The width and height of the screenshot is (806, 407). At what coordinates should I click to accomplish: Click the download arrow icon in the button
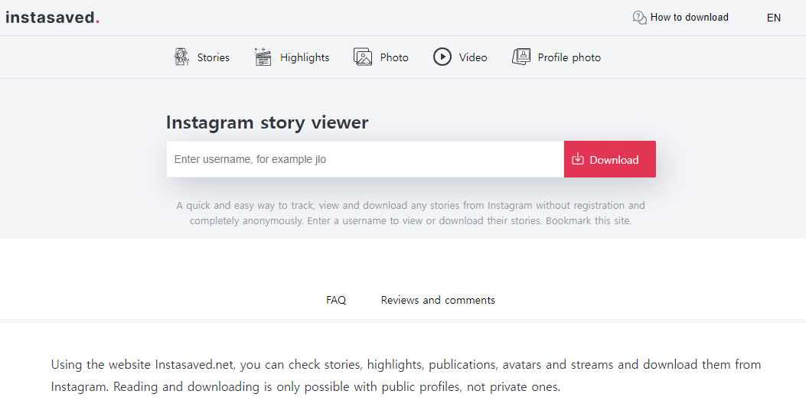tap(578, 159)
